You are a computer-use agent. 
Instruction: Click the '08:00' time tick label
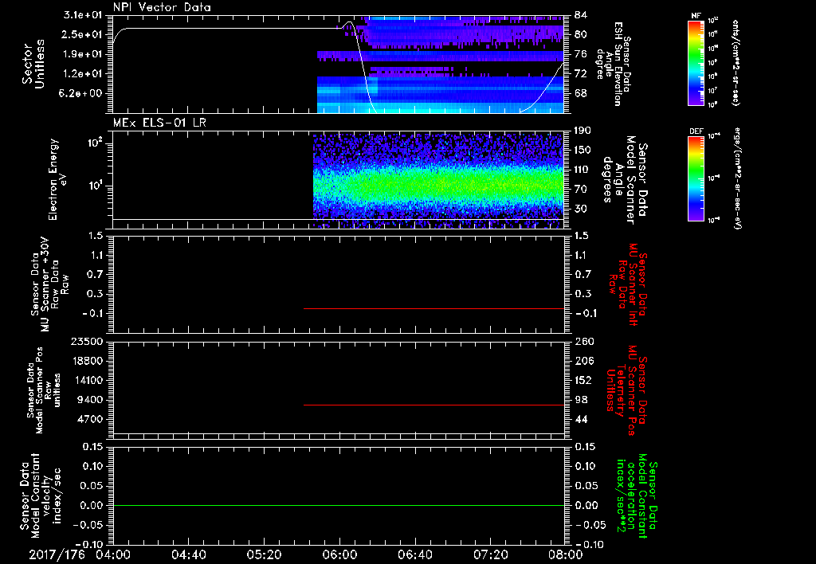click(x=566, y=554)
